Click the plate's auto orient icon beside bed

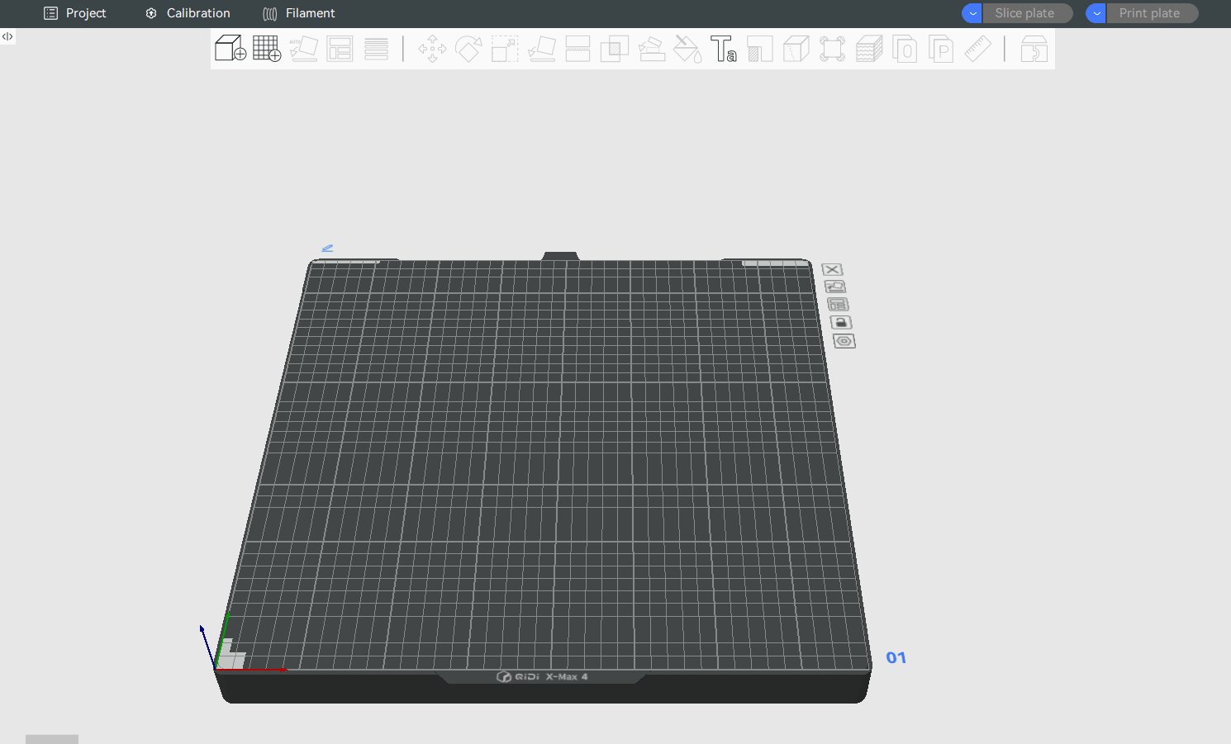coord(835,287)
